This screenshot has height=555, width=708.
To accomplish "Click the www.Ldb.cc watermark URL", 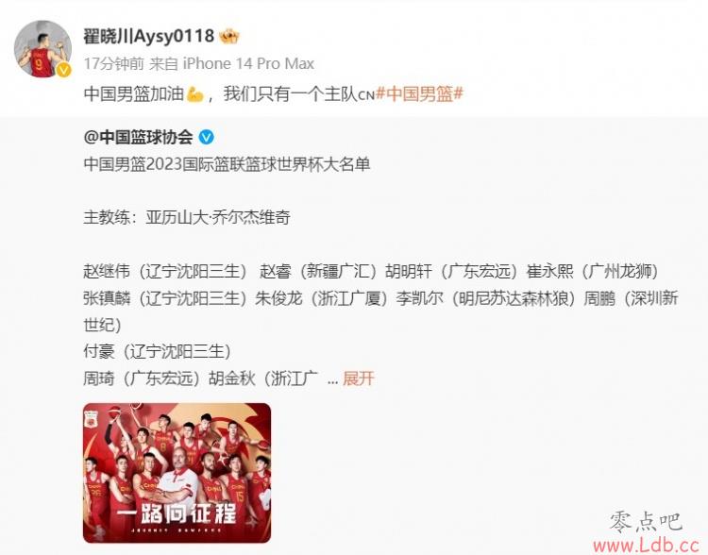I will tap(647, 546).
